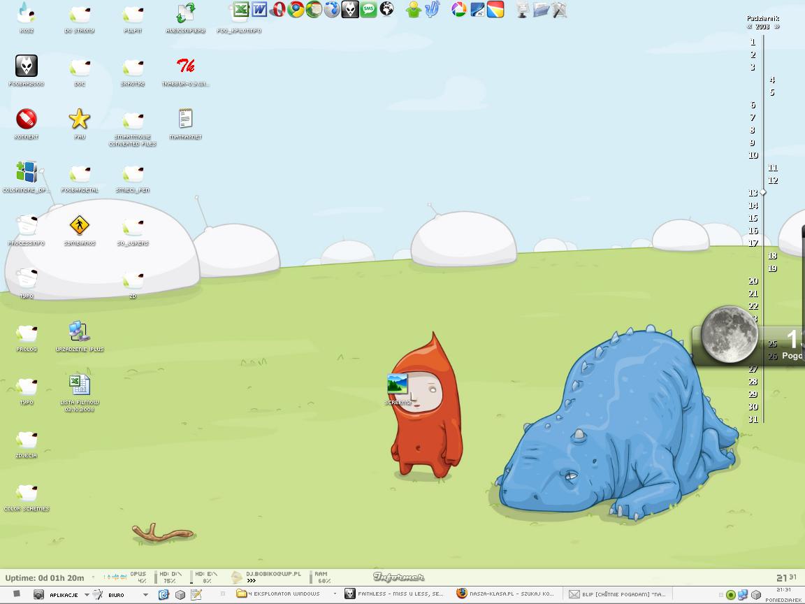
Task: Select day 20 in the calendar
Action: pyautogui.click(x=753, y=281)
